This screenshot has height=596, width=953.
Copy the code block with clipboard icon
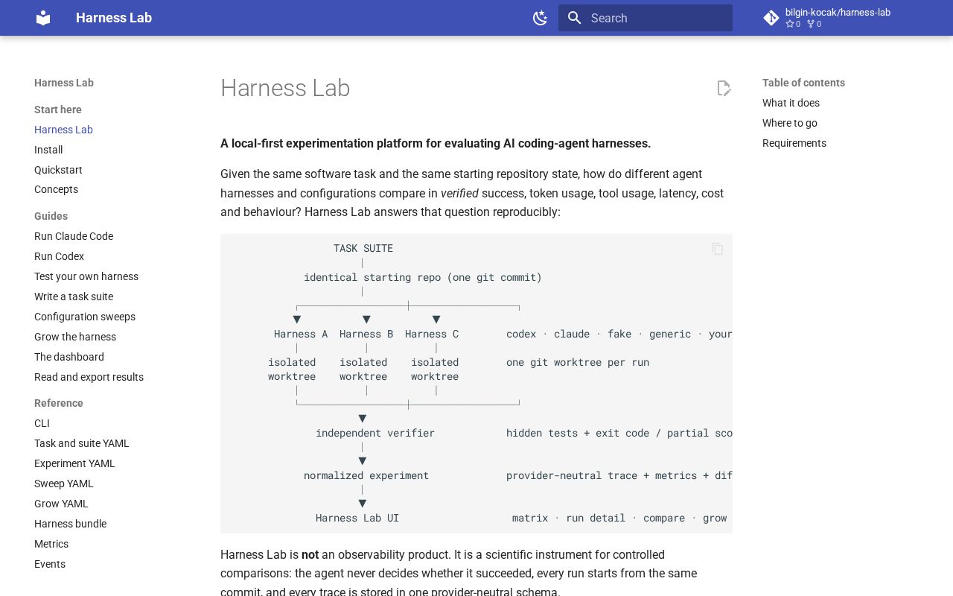click(718, 249)
